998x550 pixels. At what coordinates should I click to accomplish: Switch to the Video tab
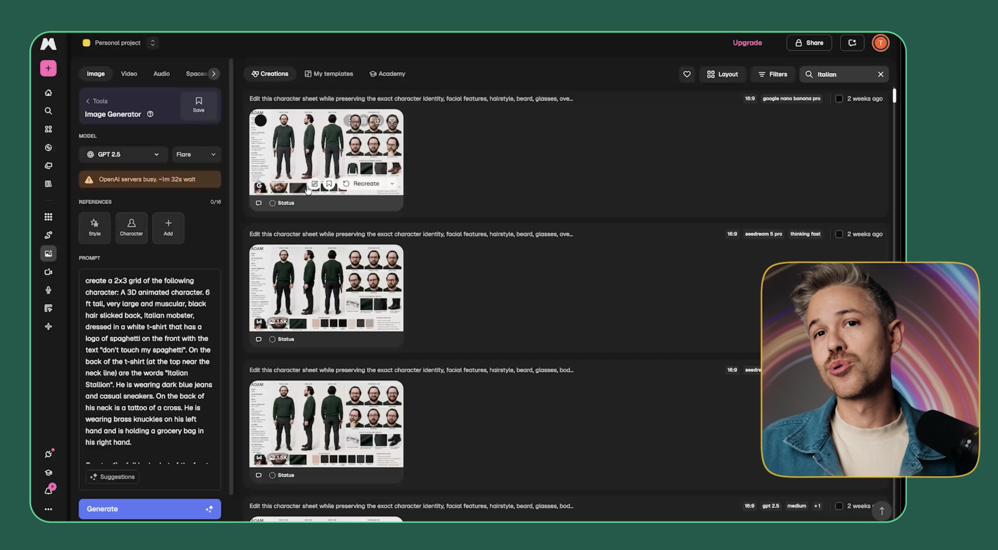pyautogui.click(x=129, y=74)
